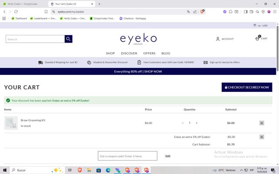Open Brave Shields lion icon
279x174 pixels.
point(202,12)
